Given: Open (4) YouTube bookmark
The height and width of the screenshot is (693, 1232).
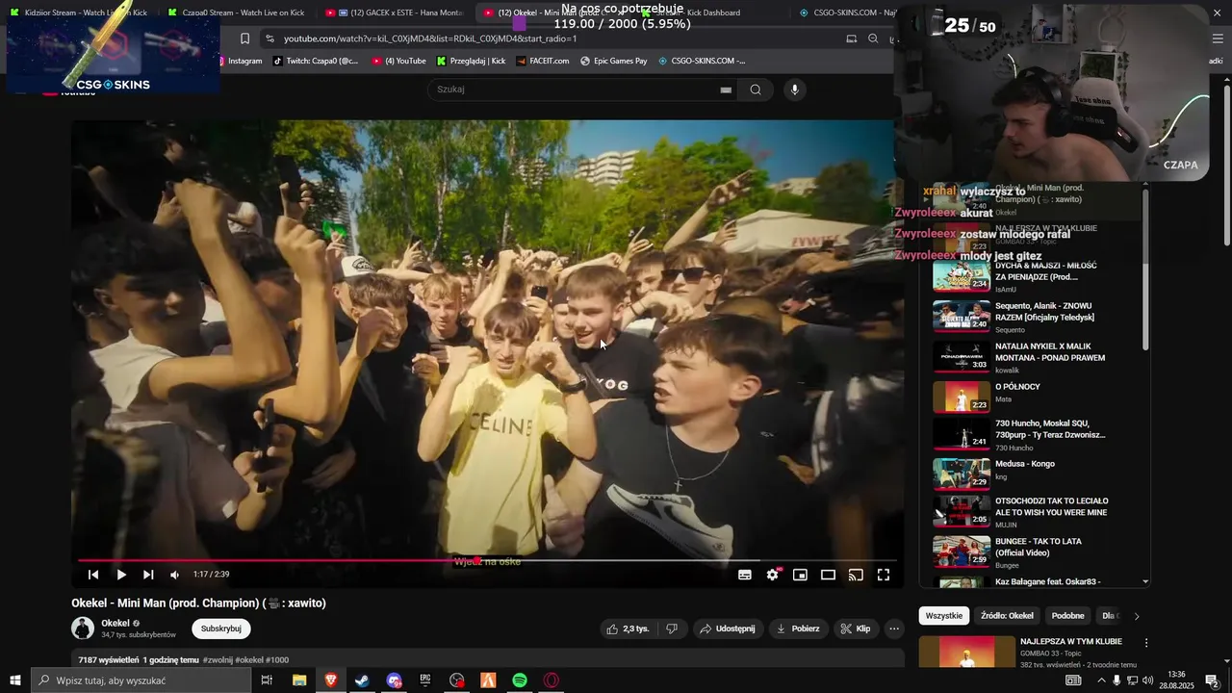Looking at the screenshot, I should (x=398, y=61).
